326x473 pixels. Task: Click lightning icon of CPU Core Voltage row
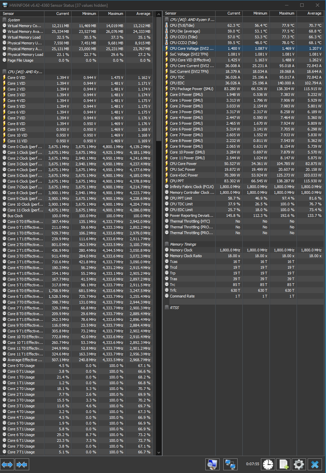tap(167, 48)
